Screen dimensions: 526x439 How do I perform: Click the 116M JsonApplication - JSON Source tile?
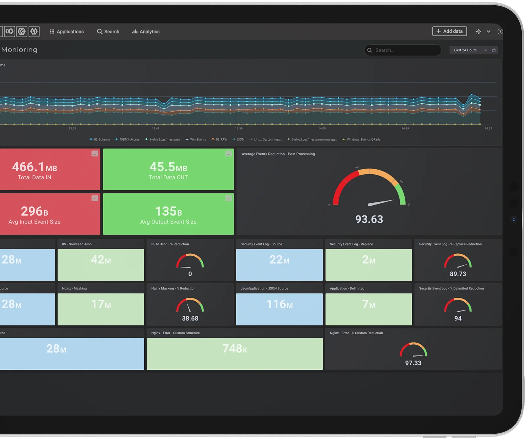click(279, 309)
